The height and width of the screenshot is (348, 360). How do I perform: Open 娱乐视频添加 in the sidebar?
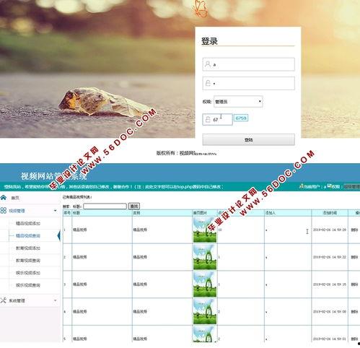[28, 273]
